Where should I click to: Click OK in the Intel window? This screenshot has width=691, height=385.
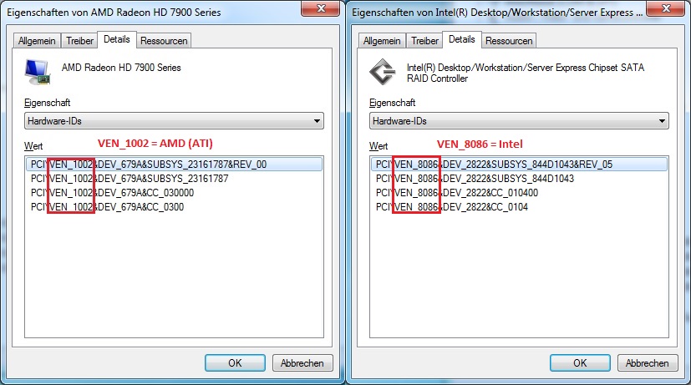pyautogui.click(x=580, y=363)
